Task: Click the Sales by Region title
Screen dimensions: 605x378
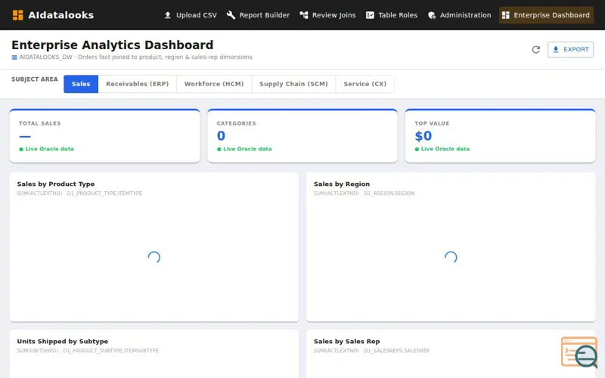Action: click(342, 184)
